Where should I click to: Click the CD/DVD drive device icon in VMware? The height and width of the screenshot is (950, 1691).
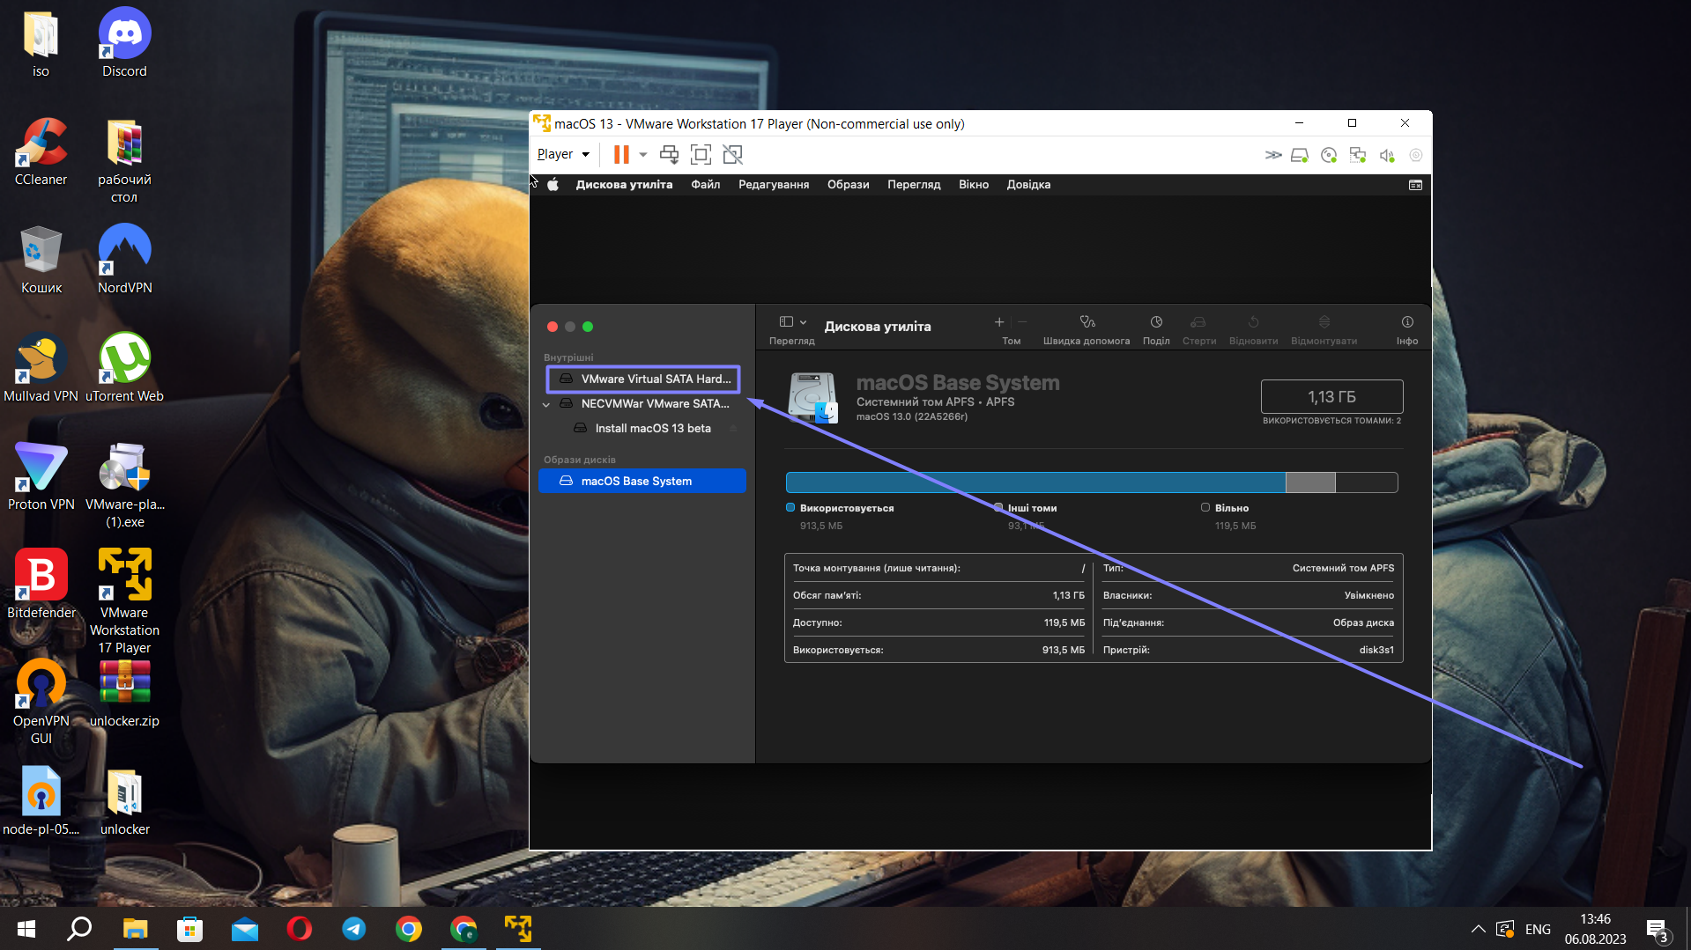point(1329,155)
